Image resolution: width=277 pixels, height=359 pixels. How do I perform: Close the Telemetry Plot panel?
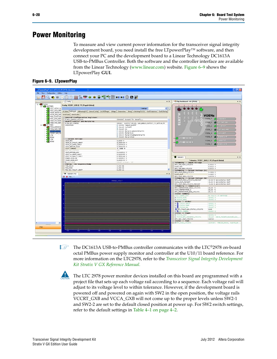coord(169,174)
